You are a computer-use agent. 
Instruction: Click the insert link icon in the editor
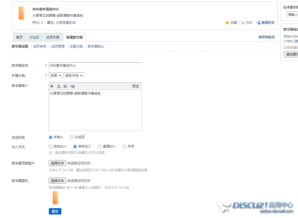click(x=72, y=86)
